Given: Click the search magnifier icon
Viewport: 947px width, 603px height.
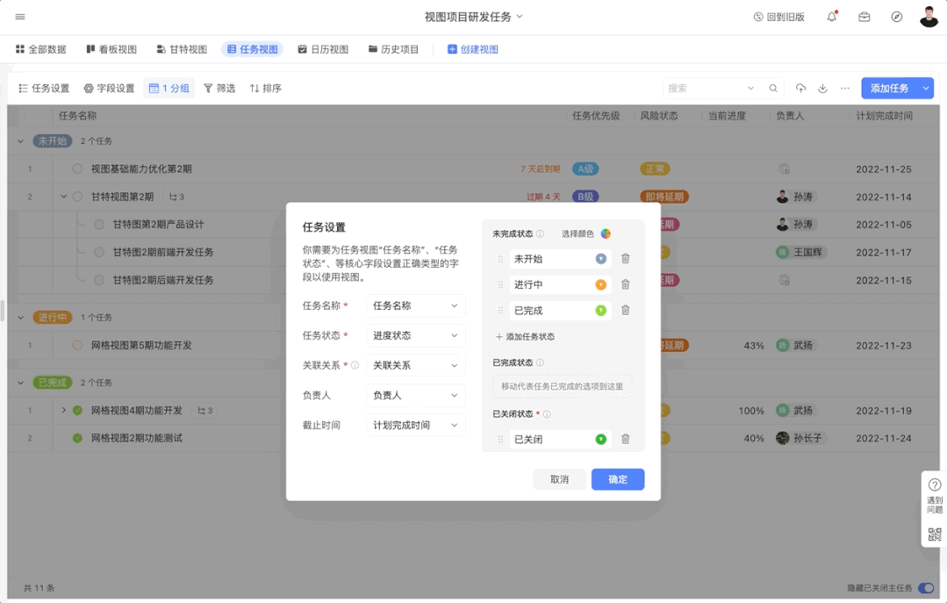Looking at the screenshot, I should 772,89.
